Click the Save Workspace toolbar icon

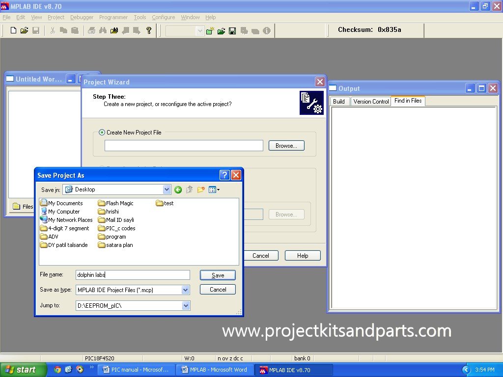tap(232, 31)
